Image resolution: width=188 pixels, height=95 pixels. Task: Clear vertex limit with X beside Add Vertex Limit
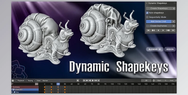click(x=173, y=22)
